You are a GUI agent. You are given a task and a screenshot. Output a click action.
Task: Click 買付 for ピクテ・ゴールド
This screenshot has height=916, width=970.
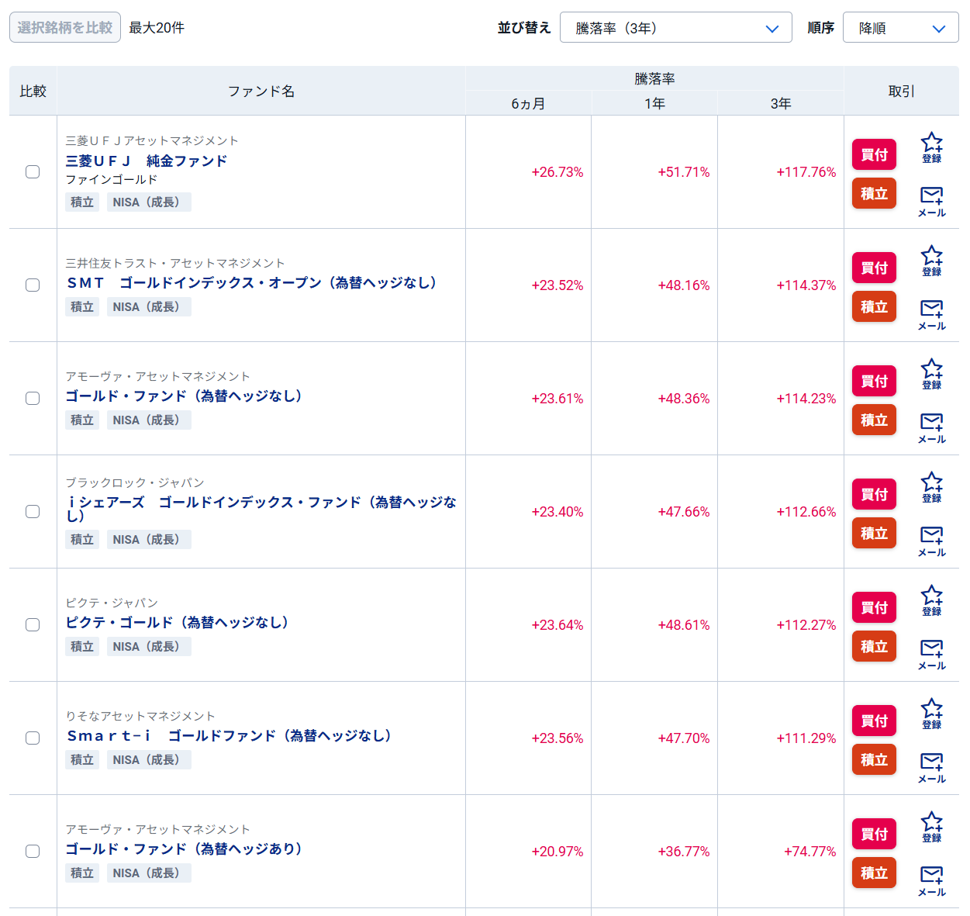tap(874, 607)
